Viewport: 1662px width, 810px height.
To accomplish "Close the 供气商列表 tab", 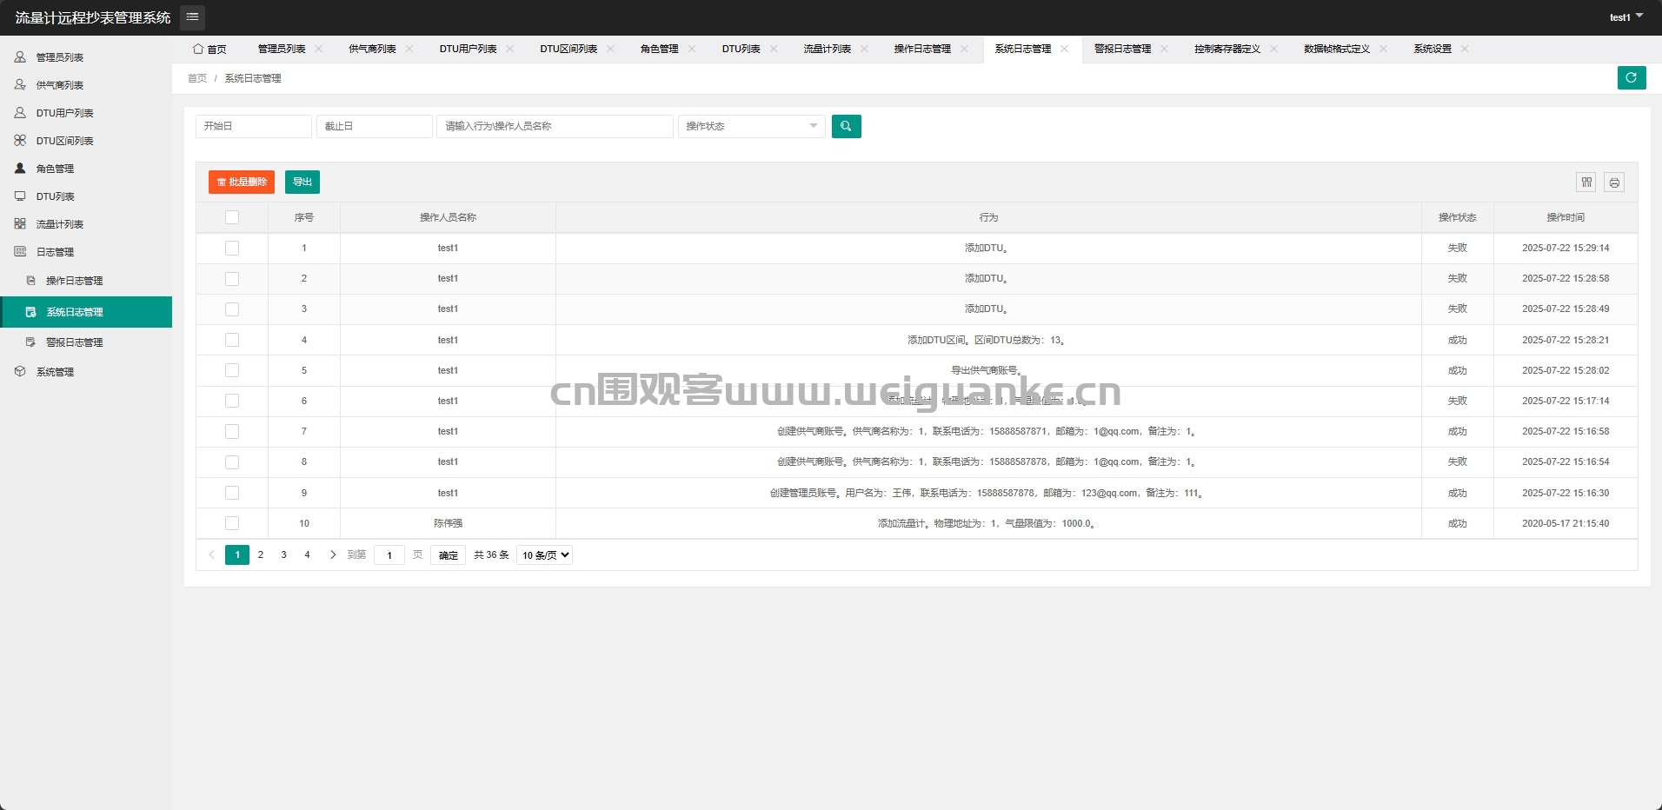I will 409,49.
